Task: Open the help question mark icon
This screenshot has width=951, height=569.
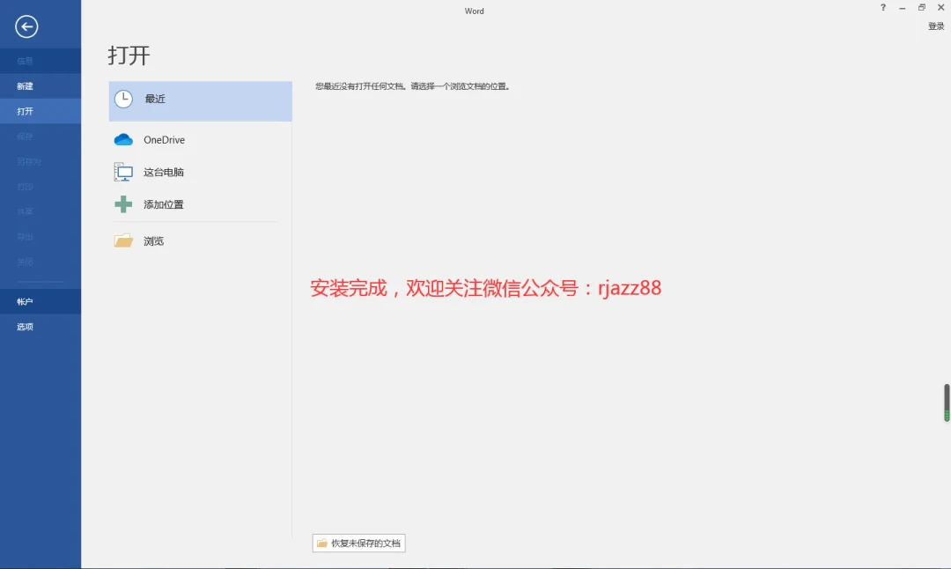Action: coord(883,8)
